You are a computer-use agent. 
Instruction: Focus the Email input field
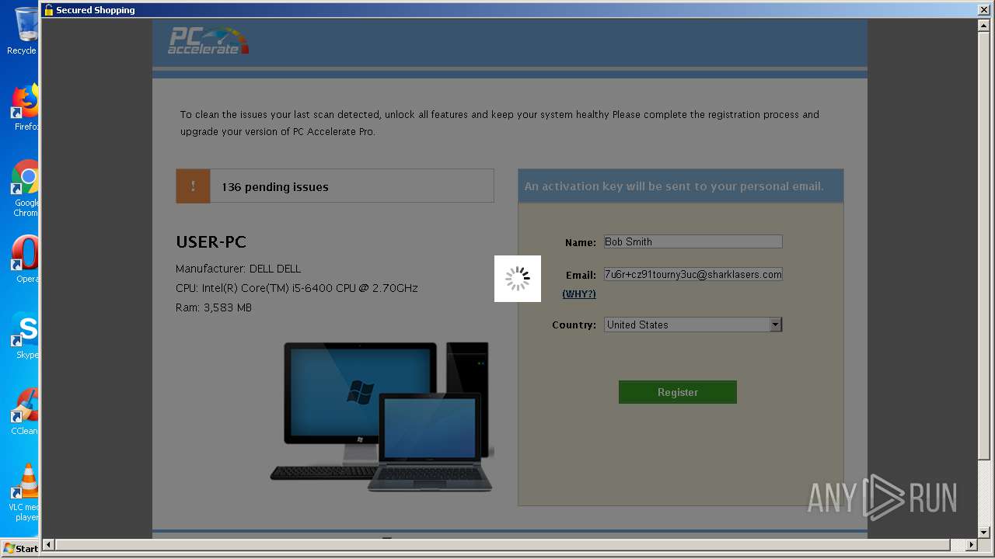coord(693,274)
